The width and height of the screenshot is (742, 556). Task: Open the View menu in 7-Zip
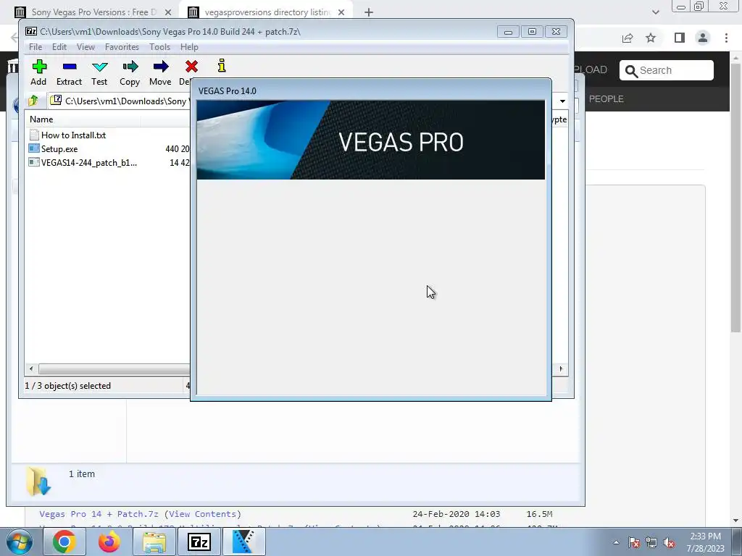pos(86,47)
